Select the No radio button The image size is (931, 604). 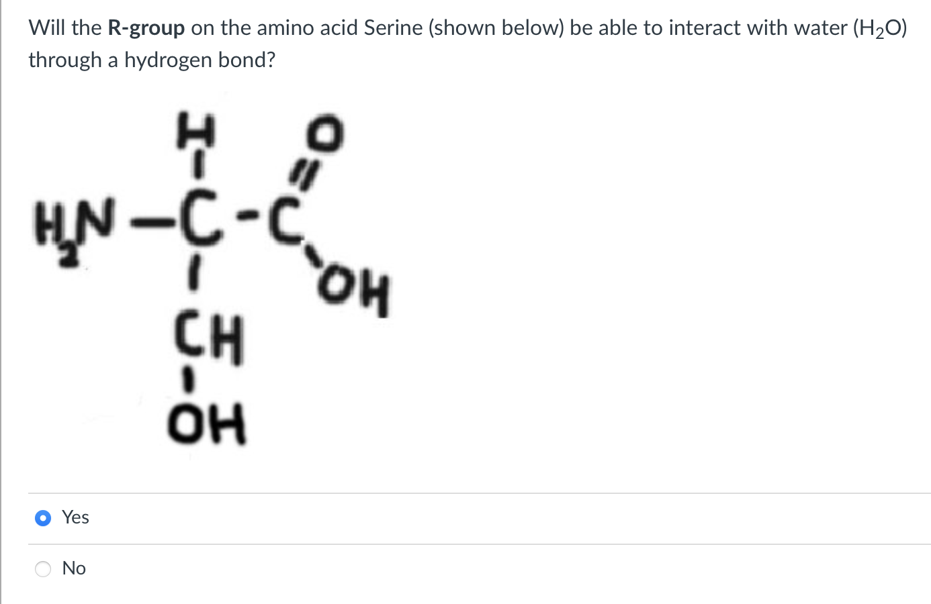(x=42, y=568)
